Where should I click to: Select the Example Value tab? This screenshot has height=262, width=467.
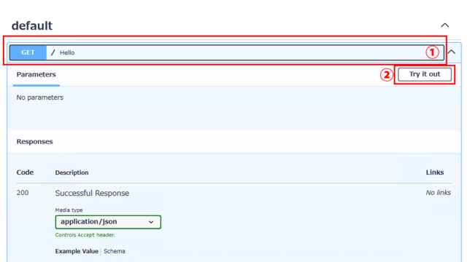point(77,251)
